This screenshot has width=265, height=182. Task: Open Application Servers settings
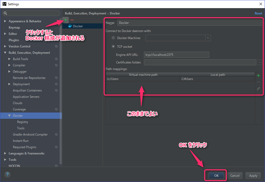coord(26,97)
